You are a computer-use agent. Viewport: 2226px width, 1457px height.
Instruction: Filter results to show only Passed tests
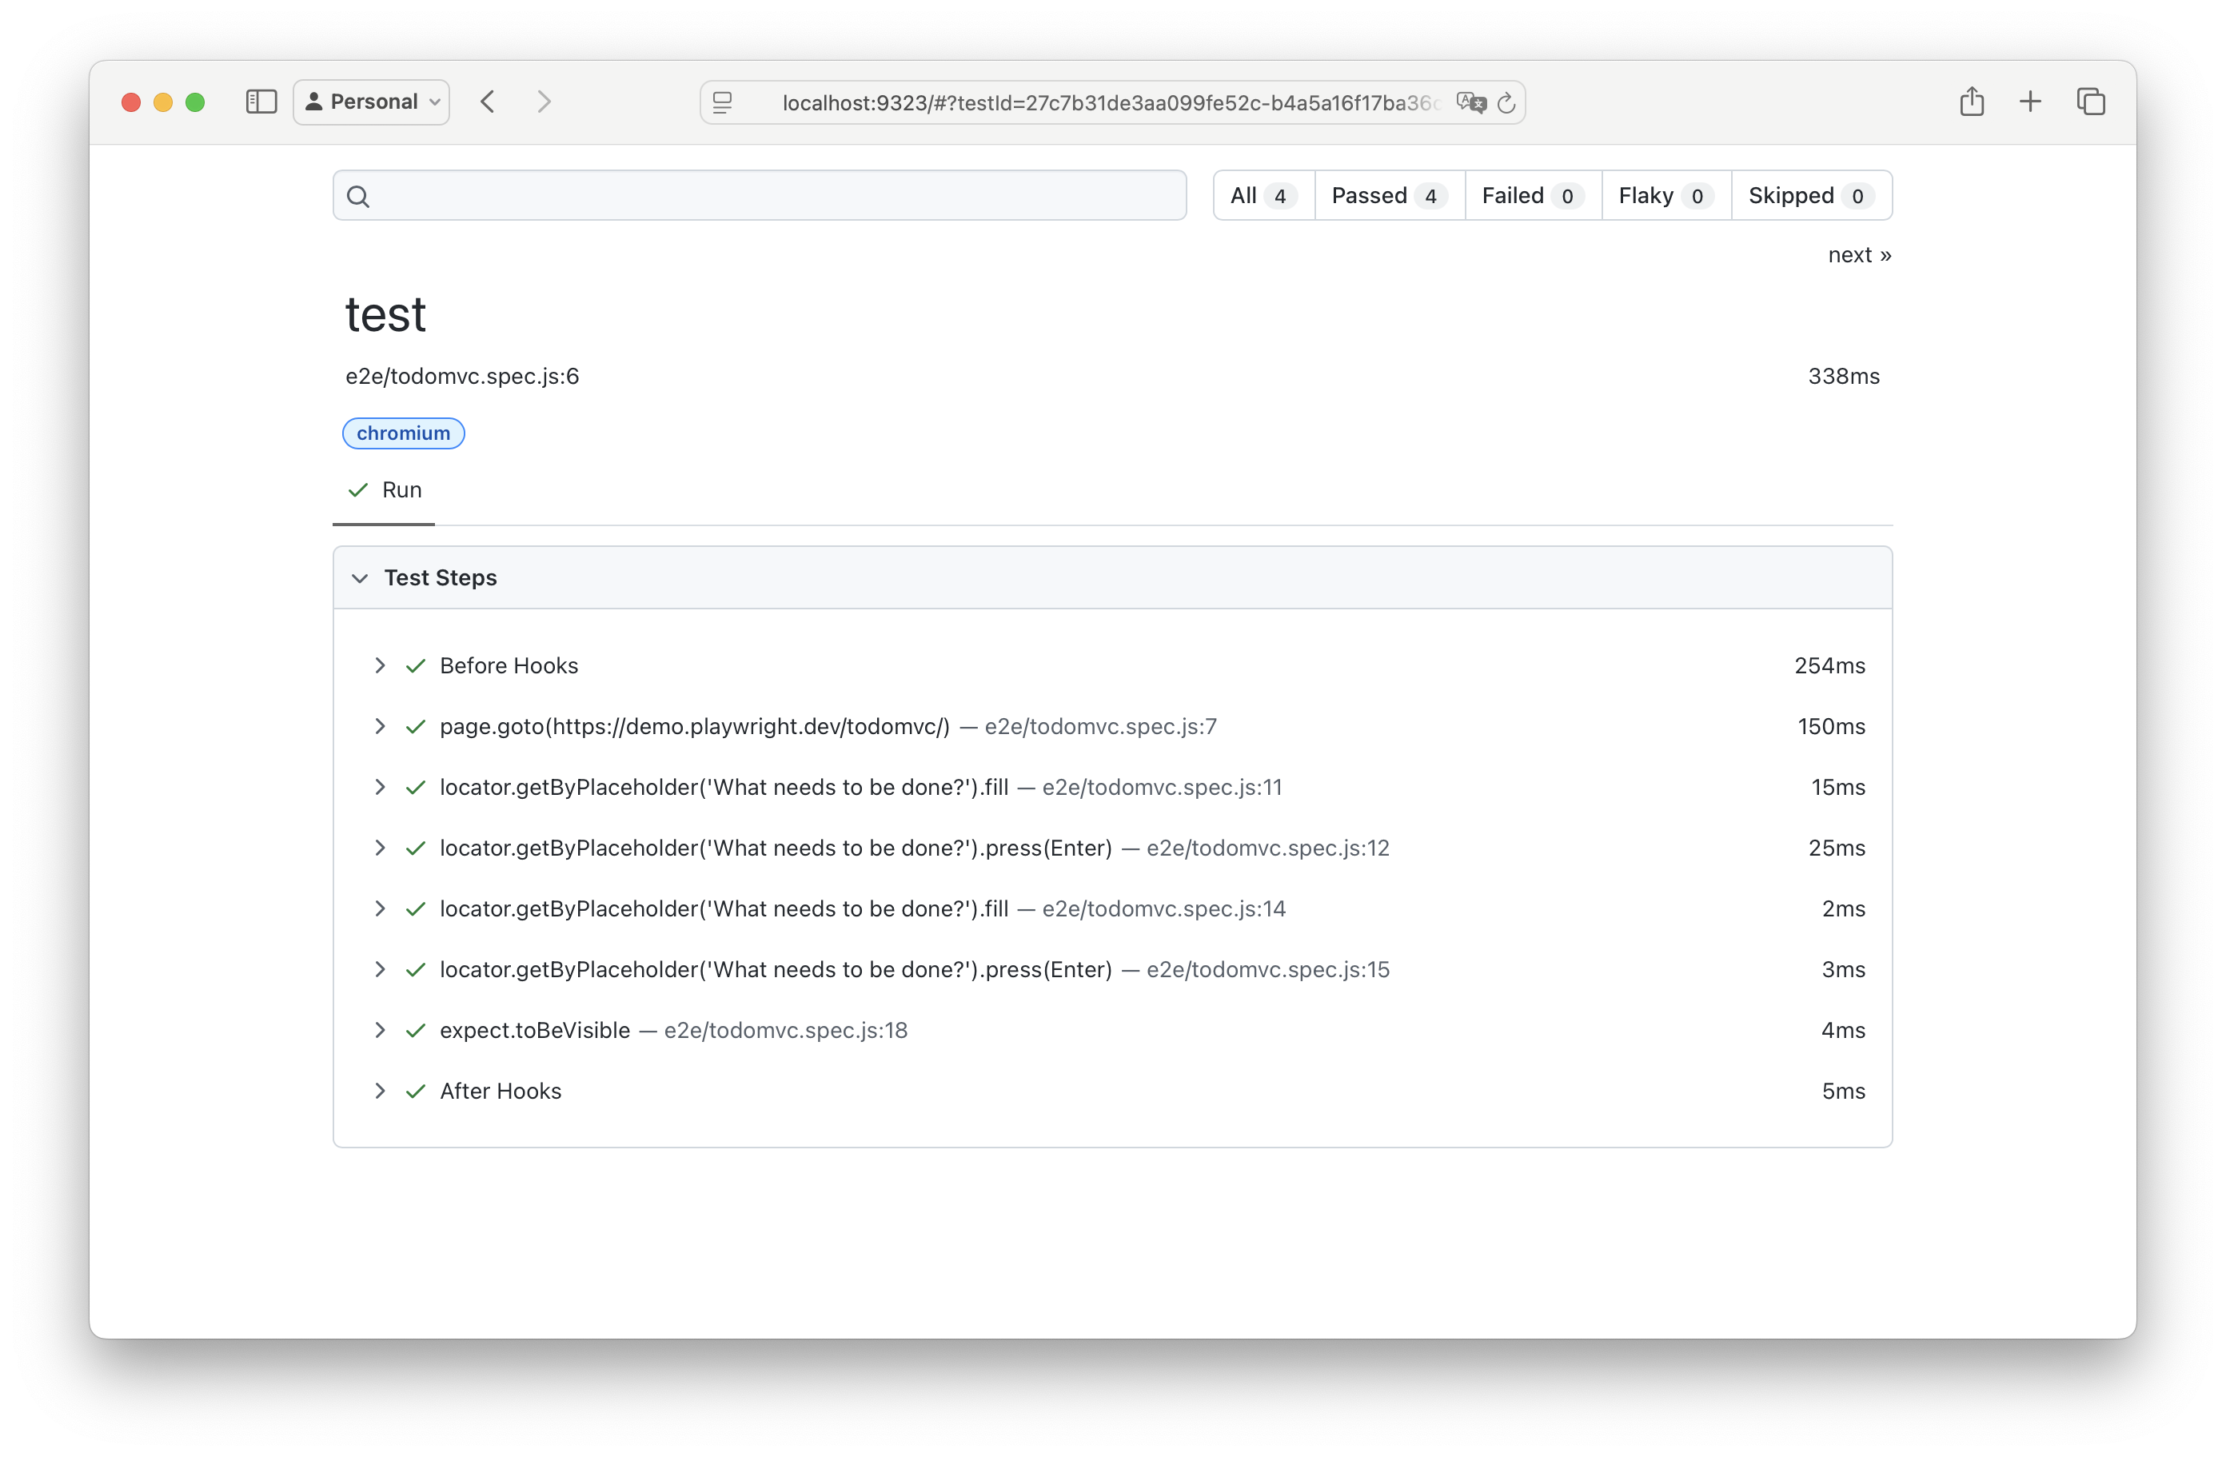click(1387, 195)
